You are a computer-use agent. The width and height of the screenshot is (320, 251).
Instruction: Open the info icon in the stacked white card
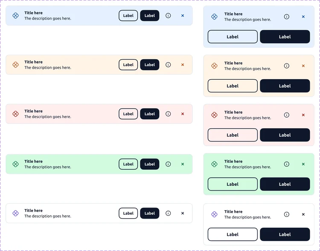pyautogui.click(x=287, y=214)
